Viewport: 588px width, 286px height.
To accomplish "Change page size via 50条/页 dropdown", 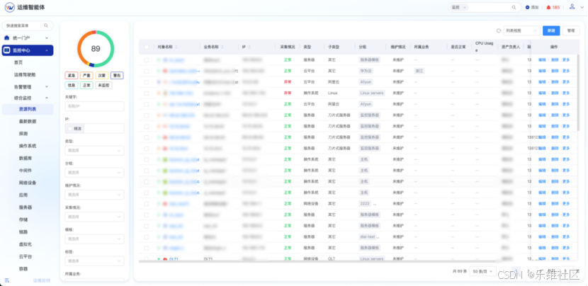I will [x=483, y=271].
